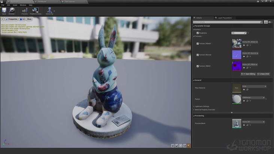Click the Lit view mode button
The height and width of the screenshot is (154, 274).
click(22, 19)
